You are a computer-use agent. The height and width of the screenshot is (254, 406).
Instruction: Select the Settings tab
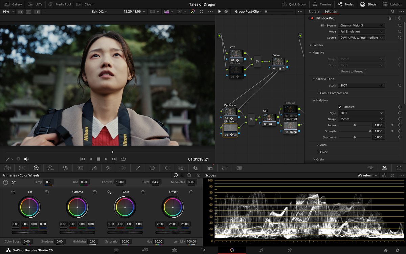coord(331,11)
